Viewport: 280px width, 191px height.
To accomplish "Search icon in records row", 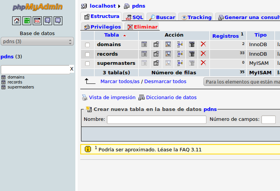I will pos(168,54).
